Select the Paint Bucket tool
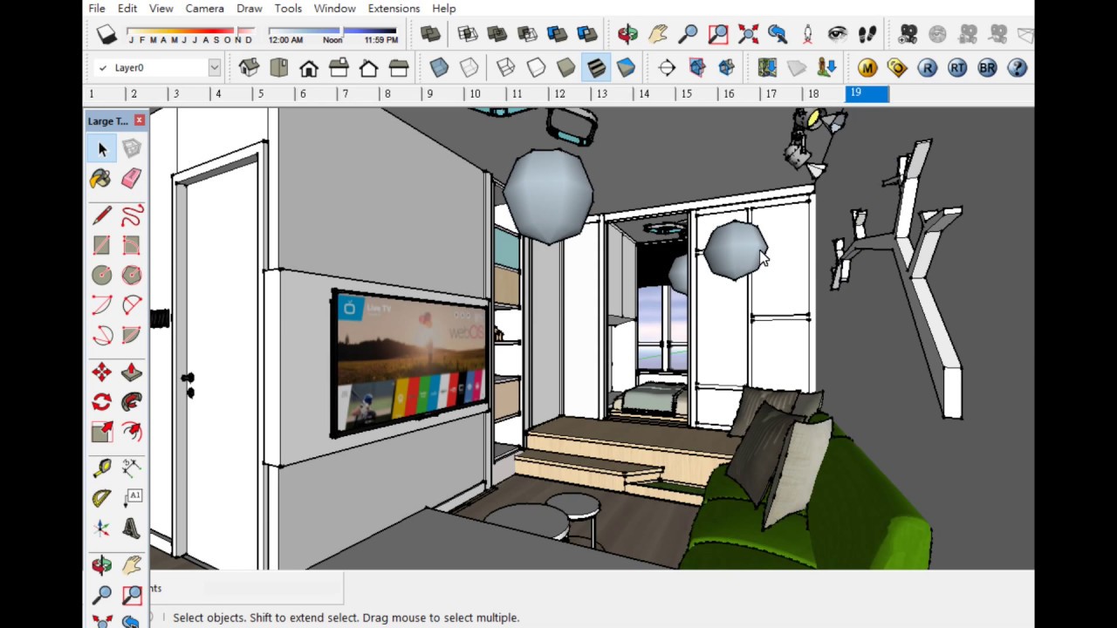Screen dimensions: 1117x628 [101, 179]
